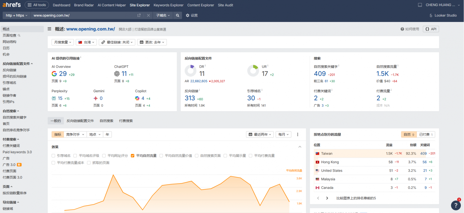Open the 台湾 country dropdown
Viewport: 464px width, 213px height.
coord(86,42)
